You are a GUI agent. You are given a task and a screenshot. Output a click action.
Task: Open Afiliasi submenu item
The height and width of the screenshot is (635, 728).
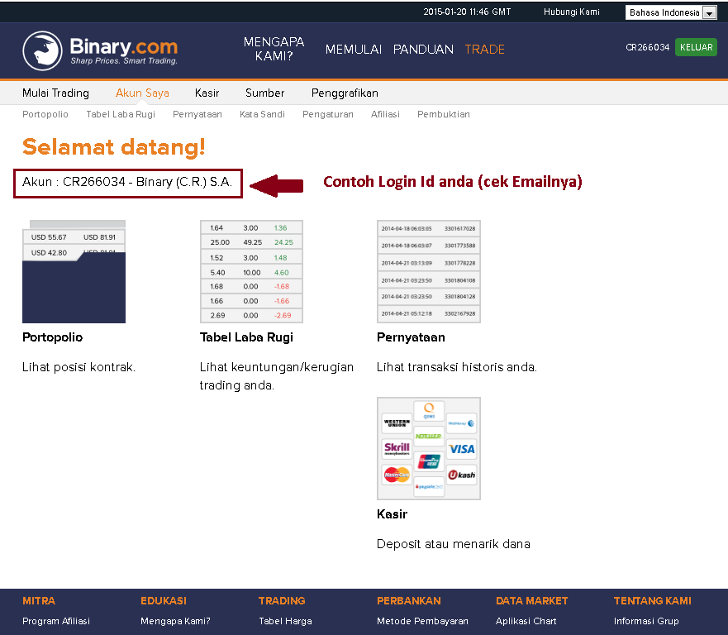coord(385,114)
